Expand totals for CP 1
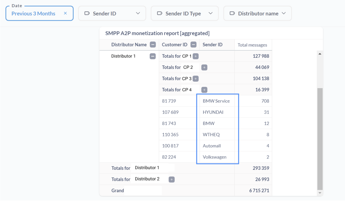The height and width of the screenshot is (201, 345). tap(196, 56)
